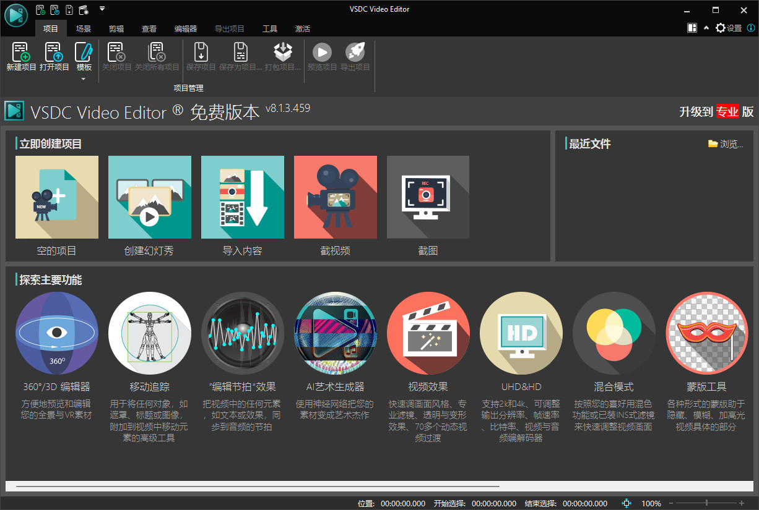
Task: Click the 浏览... browse button in recent files
Action: coord(726,144)
